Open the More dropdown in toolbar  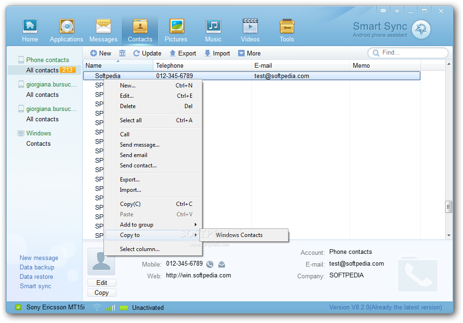click(249, 54)
